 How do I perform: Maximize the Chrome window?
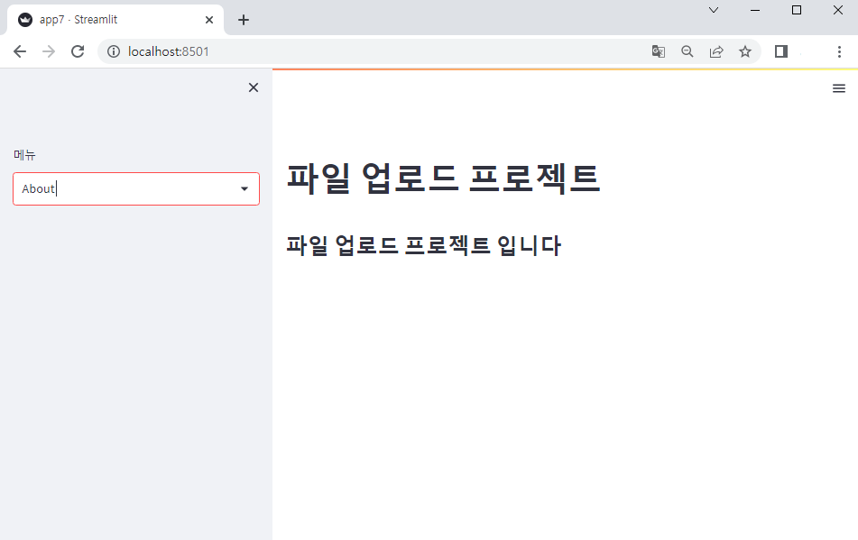point(797,10)
